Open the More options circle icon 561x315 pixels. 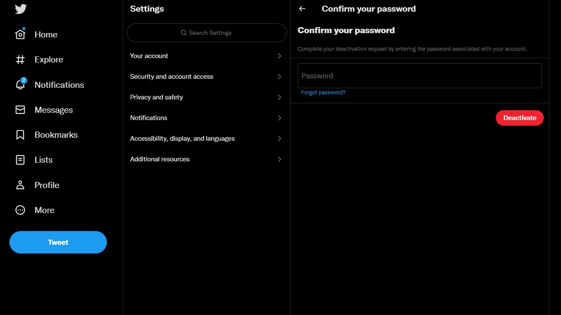point(20,210)
